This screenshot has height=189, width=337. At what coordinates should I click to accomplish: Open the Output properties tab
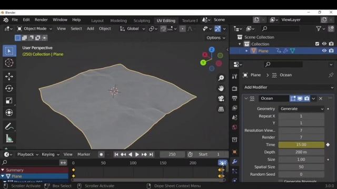pos(234,98)
